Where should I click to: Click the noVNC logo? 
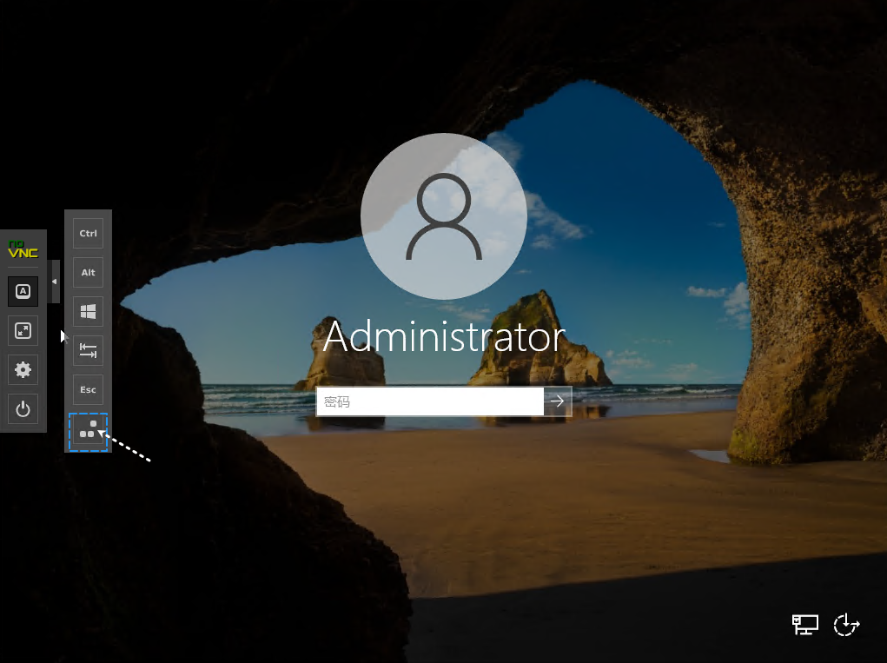click(x=23, y=249)
